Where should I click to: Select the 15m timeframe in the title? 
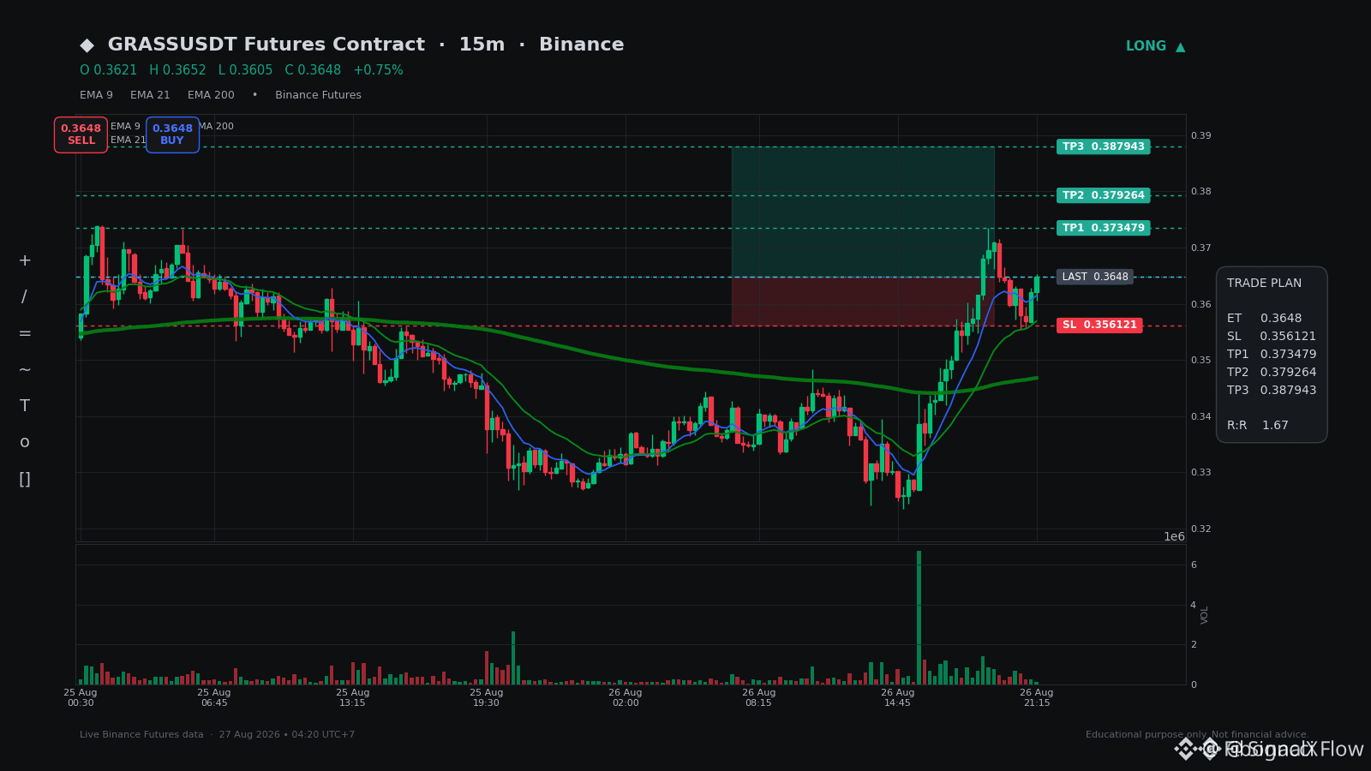click(x=482, y=45)
